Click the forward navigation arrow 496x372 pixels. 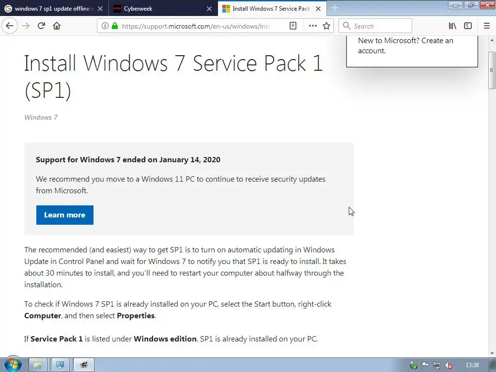(x=26, y=26)
